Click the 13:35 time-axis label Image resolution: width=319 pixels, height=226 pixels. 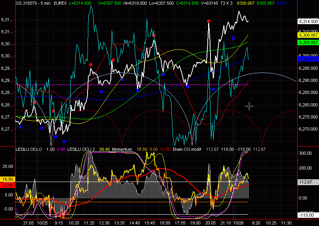tap(119, 223)
